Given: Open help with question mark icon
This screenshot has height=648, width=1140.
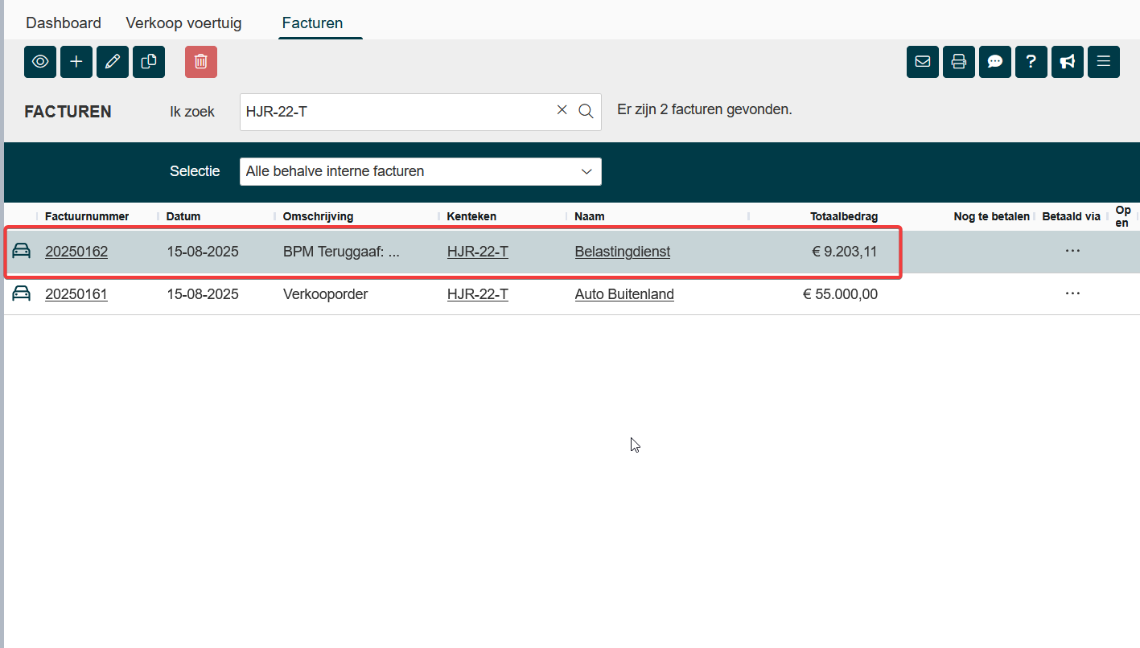Looking at the screenshot, I should 1031,62.
